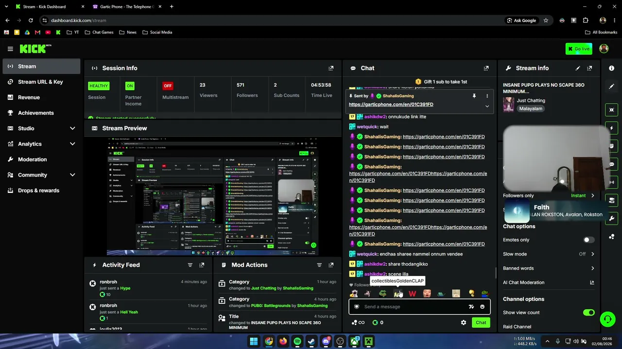Image resolution: width=622 pixels, height=349 pixels.
Task: Click the broadcast signal icon in right rail
Action: (x=611, y=182)
